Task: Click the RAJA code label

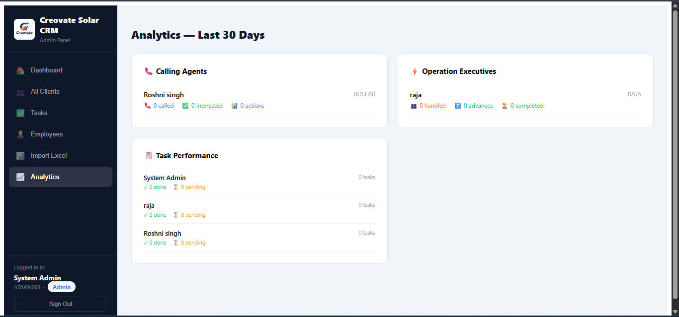Action: [634, 94]
